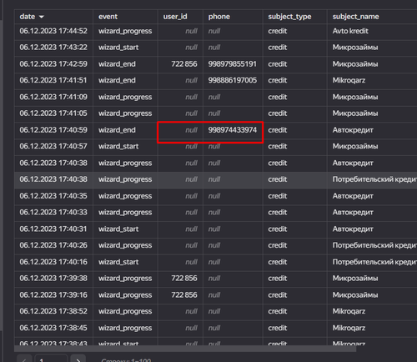
Task: Go to the previous page of rows
Action: click(x=24, y=359)
